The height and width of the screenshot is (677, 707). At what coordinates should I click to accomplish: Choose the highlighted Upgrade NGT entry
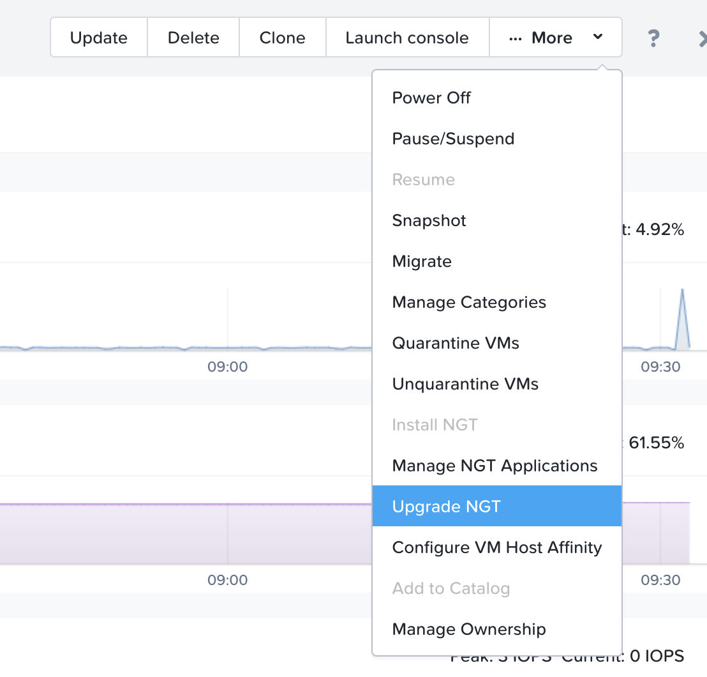497,506
